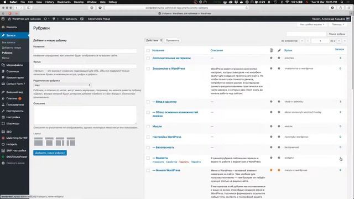Check the Дополнительные материалы row checkbox
The width and height of the screenshot is (354, 199).
[x=148, y=58]
